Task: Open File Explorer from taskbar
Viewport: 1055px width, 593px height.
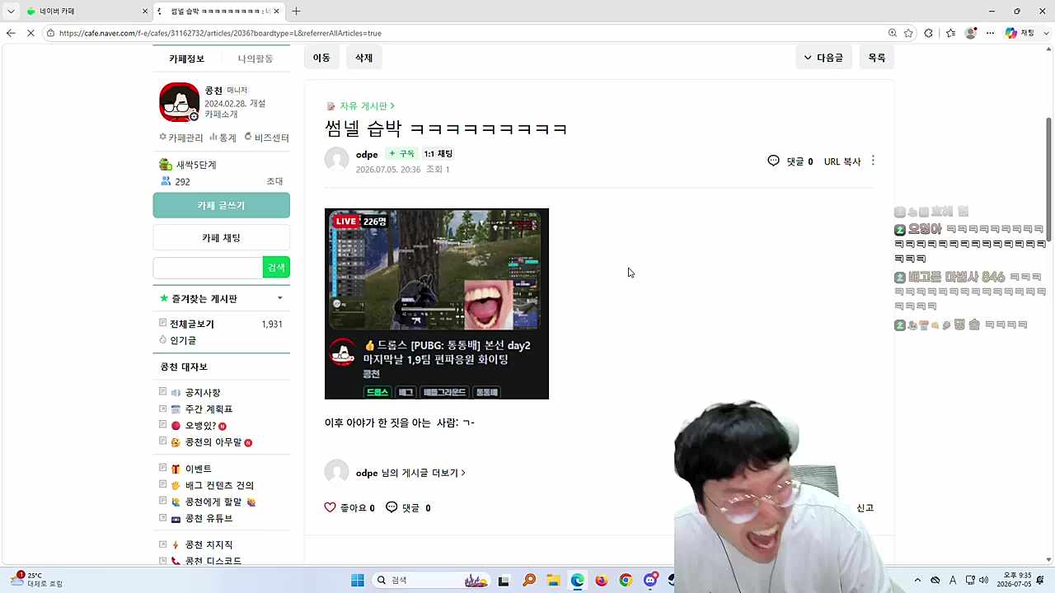Action: click(553, 581)
